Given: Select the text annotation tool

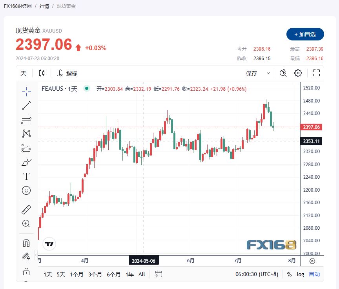Looking at the screenshot, I should point(26,176).
